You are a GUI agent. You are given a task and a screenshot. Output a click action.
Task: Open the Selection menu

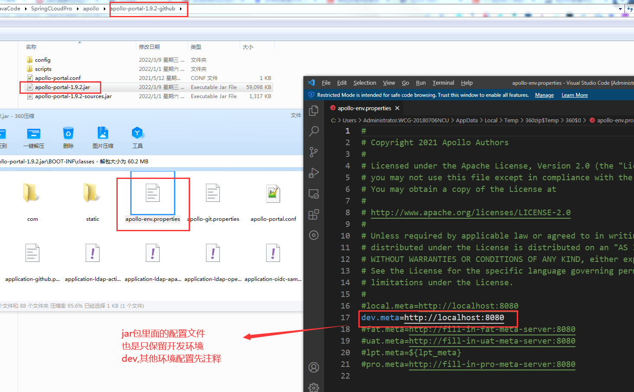pyautogui.click(x=365, y=83)
